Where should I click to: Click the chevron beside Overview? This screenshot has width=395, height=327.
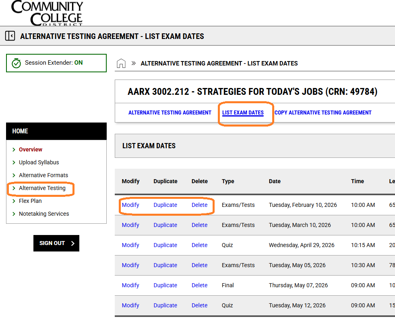tap(14, 149)
